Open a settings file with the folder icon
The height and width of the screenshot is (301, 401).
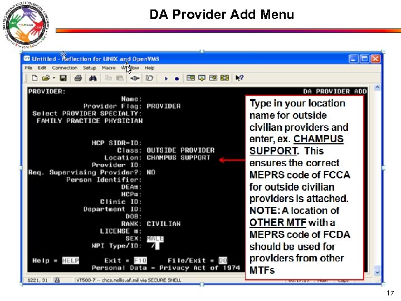pos(46,78)
